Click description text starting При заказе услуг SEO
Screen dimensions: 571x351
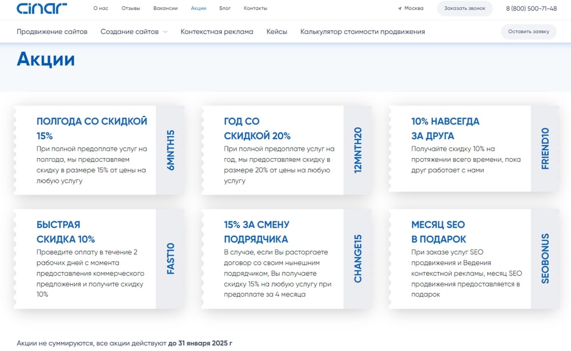click(x=467, y=273)
